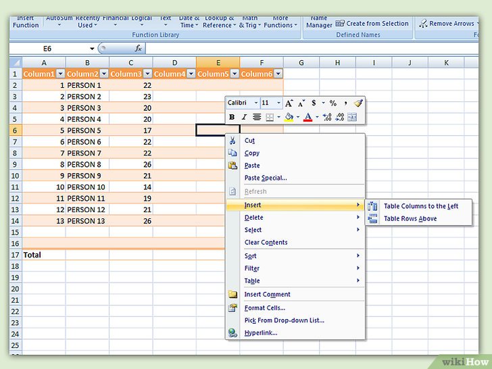Open the Filter submenu
492x369 pixels.
pos(295,268)
